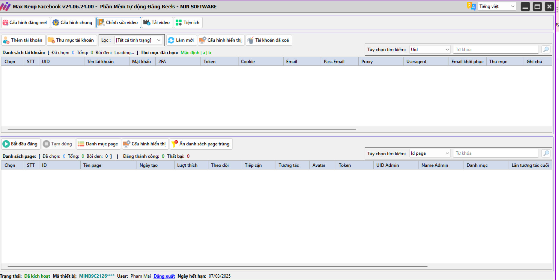Open the Tiếng việt language dropdown
559x280 pixels.
click(497, 6)
